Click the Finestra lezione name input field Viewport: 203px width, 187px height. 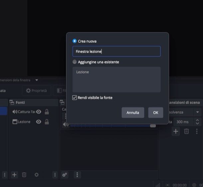point(116,51)
